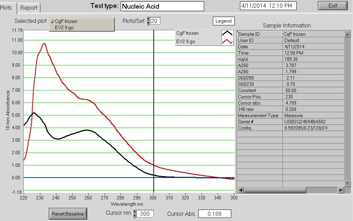The width and height of the screenshot is (353, 221).
Task: Click the Sample Information scroll up arrow
Action: click(347, 34)
